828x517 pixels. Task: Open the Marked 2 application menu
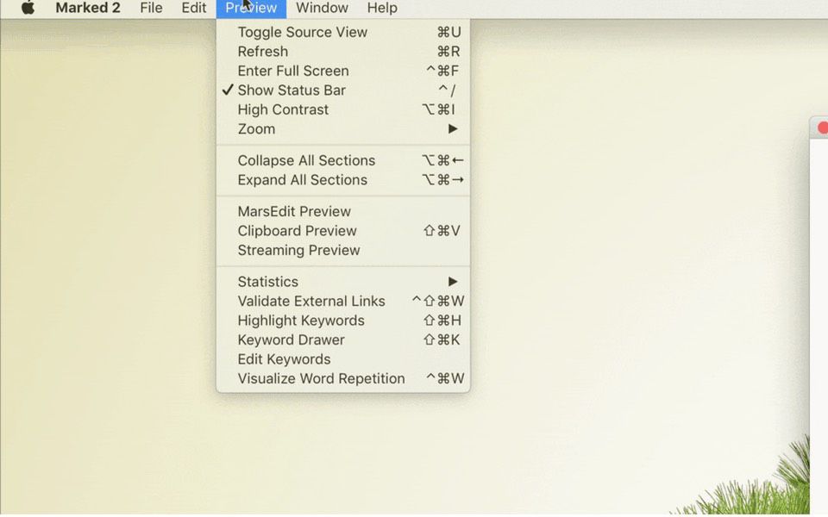(x=88, y=8)
